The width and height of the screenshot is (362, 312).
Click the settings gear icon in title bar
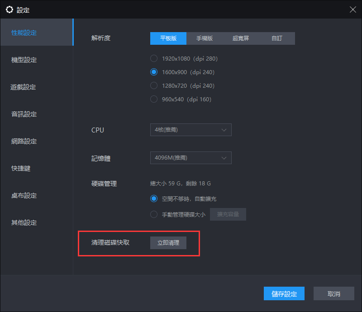pyautogui.click(x=9, y=9)
